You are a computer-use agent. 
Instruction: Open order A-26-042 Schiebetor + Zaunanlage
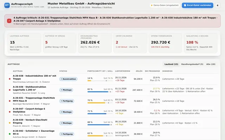113,134
